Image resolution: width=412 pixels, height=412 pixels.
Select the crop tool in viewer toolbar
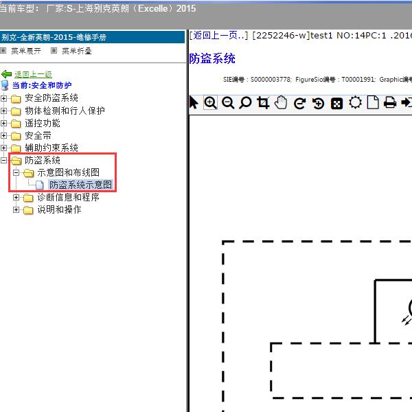[263, 103]
